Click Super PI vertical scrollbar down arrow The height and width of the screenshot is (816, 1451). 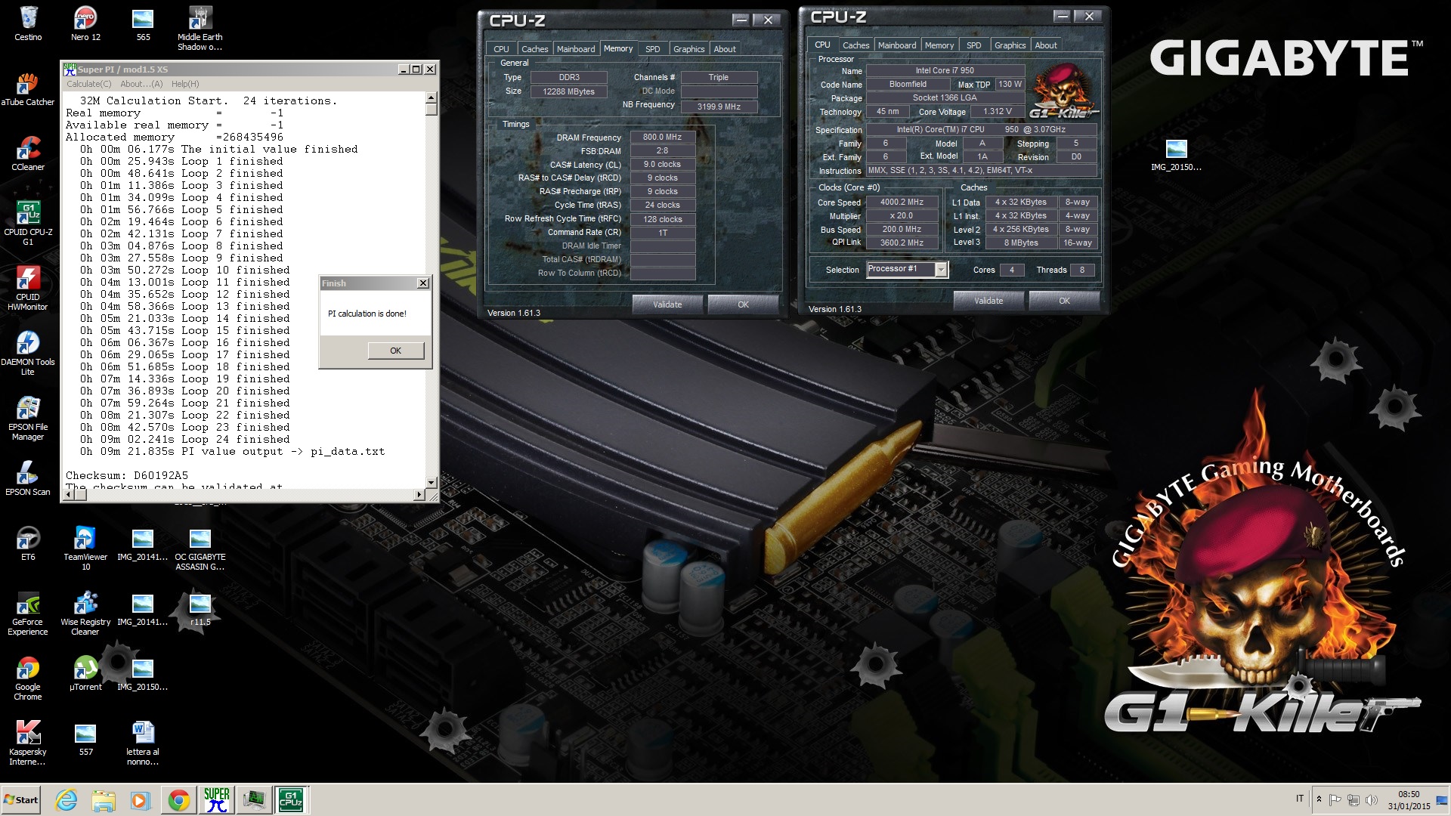[x=431, y=482]
